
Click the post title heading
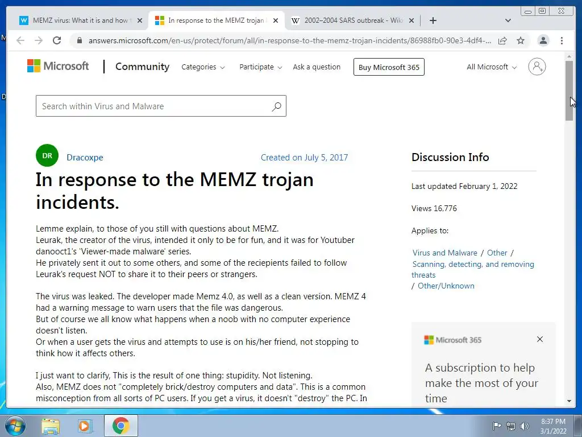pos(174,191)
